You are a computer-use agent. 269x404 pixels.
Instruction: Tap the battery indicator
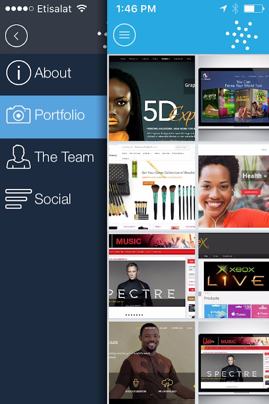pyautogui.click(x=254, y=9)
